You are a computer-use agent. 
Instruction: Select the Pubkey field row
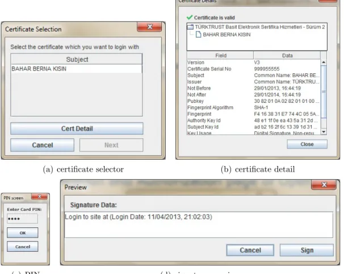254,101
